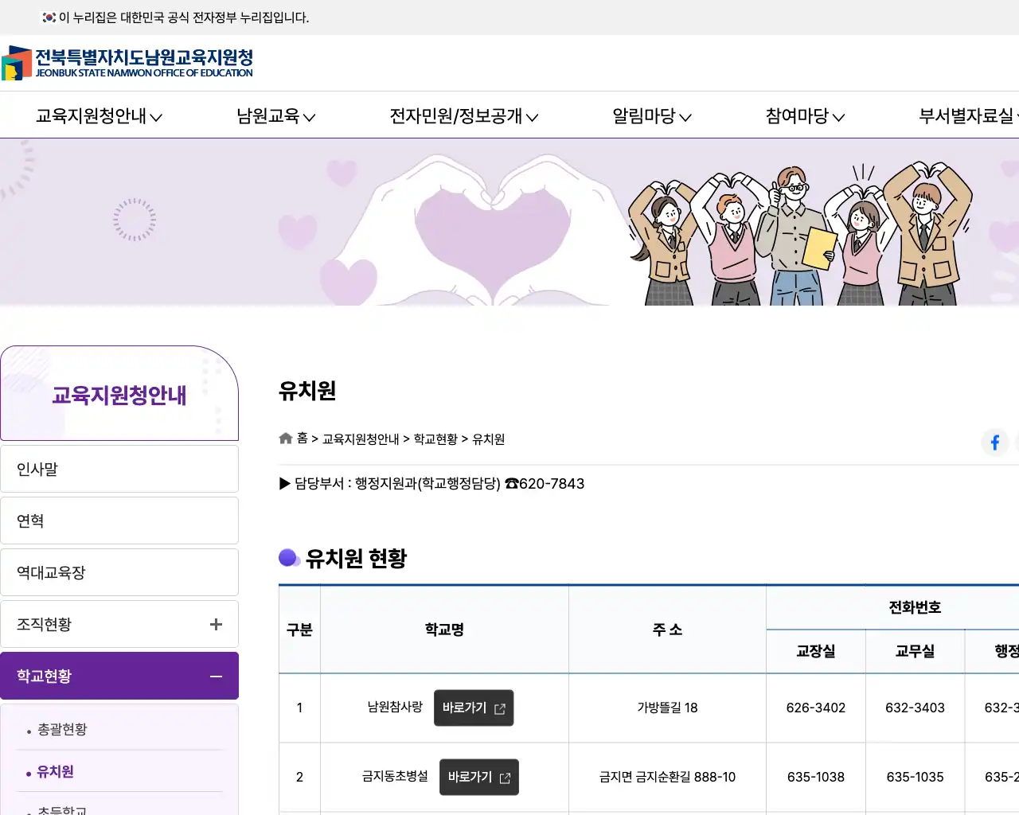Expand the 조직현황 sidebar section
Viewport: 1019px width, 815px height.
(215, 624)
